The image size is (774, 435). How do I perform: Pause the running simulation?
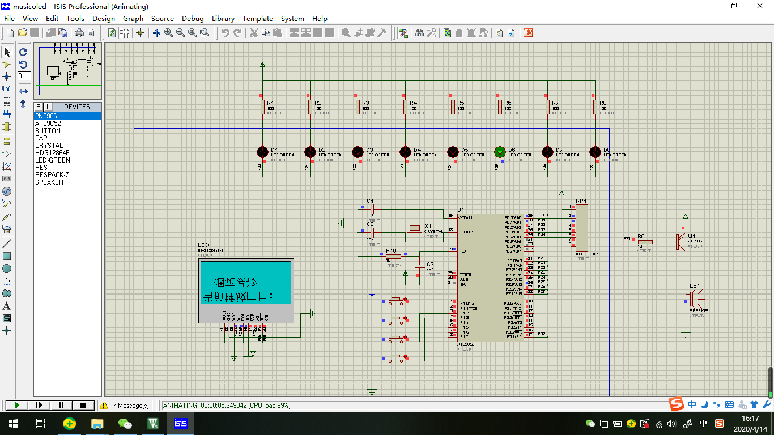[x=61, y=405]
